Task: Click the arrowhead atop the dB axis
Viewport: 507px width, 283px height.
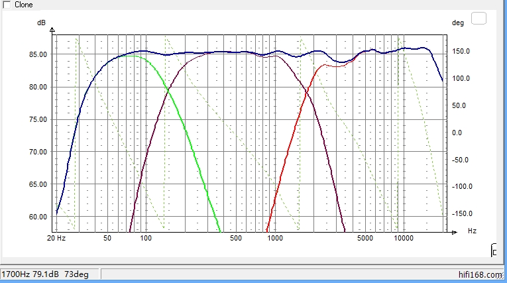Action: (x=53, y=30)
